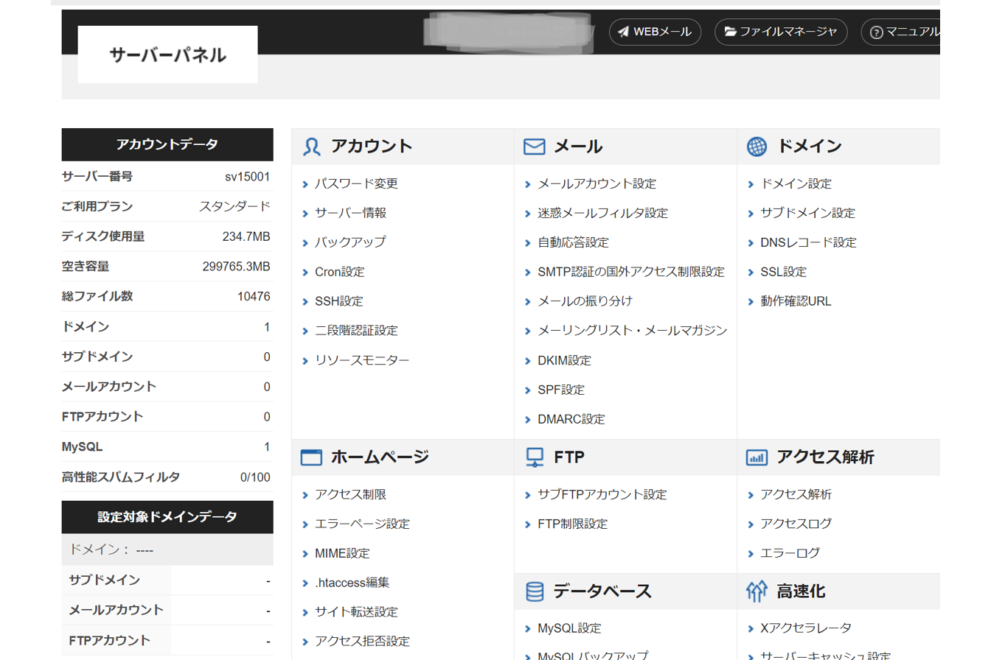Screen dimensions: 991x660
Task: Select メールアカウント設定
Action: coord(597,183)
